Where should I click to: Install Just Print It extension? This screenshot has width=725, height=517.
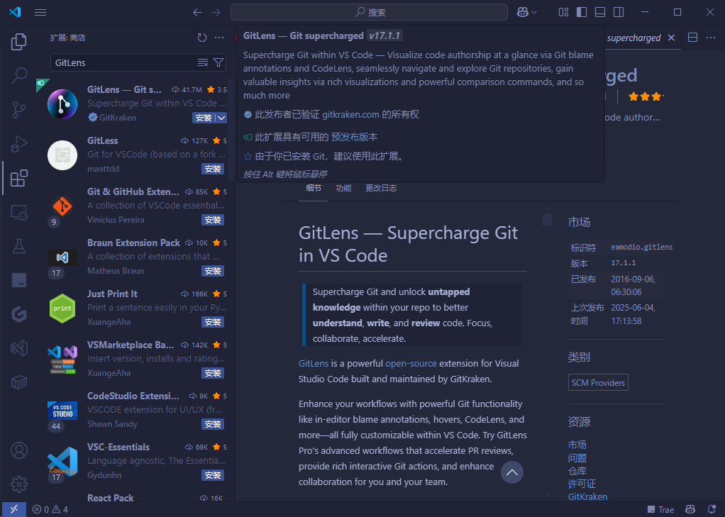tap(213, 322)
